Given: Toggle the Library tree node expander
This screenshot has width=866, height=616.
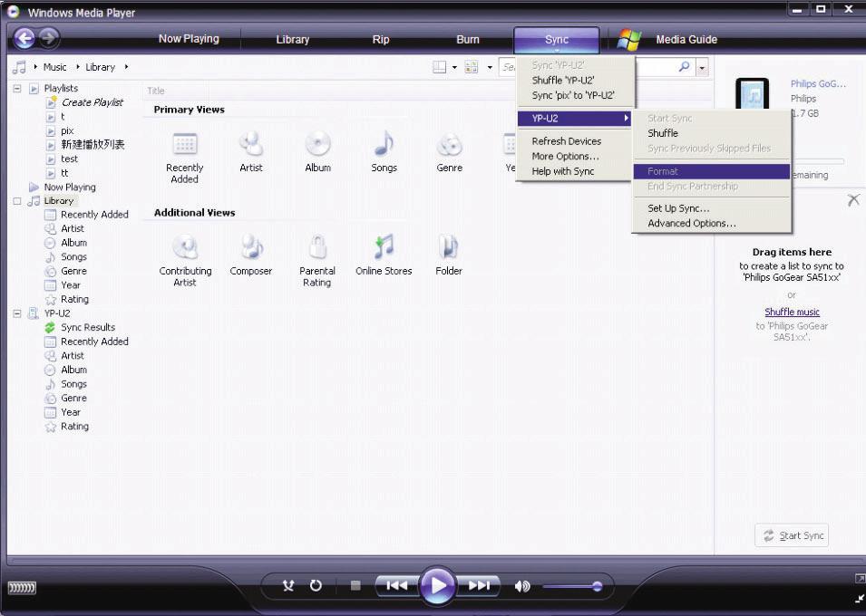Looking at the screenshot, I should [x=17, y=201].
